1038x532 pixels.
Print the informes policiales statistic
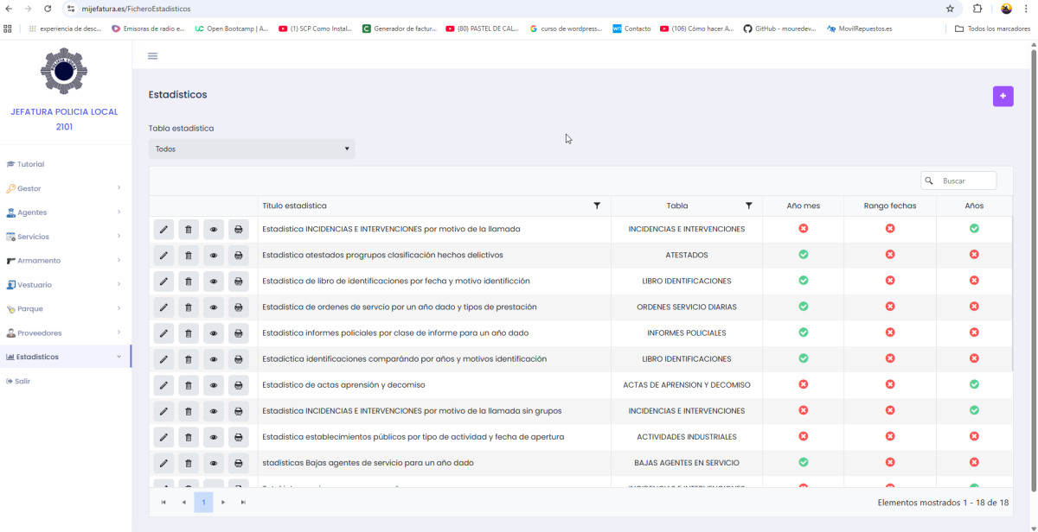click(x=239, y=333)
